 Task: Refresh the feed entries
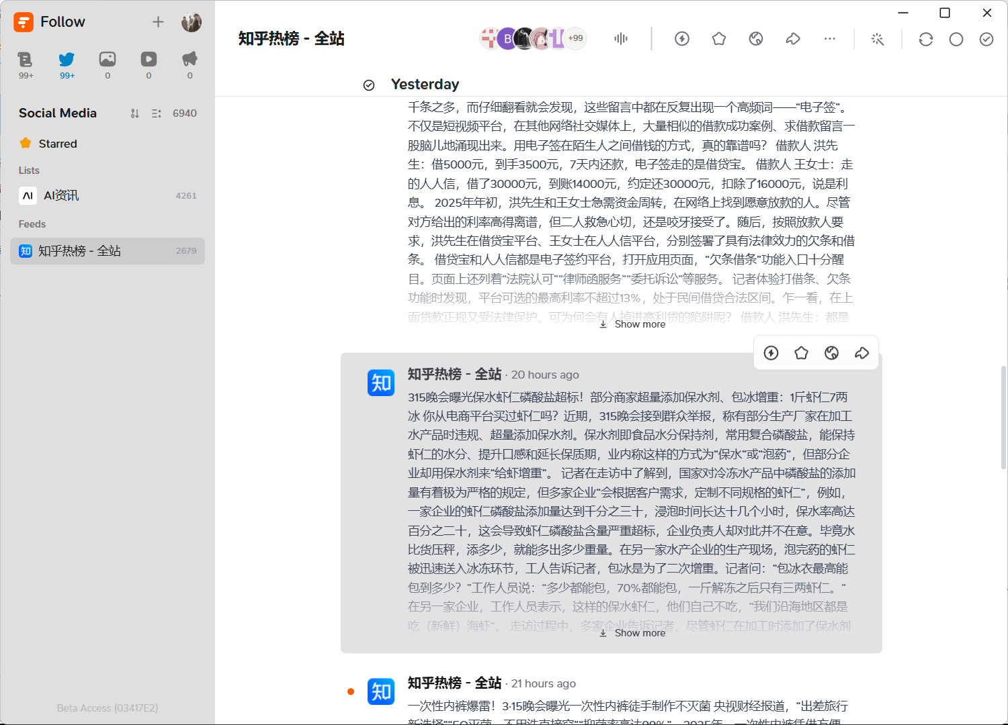click(x=926, y=39)
